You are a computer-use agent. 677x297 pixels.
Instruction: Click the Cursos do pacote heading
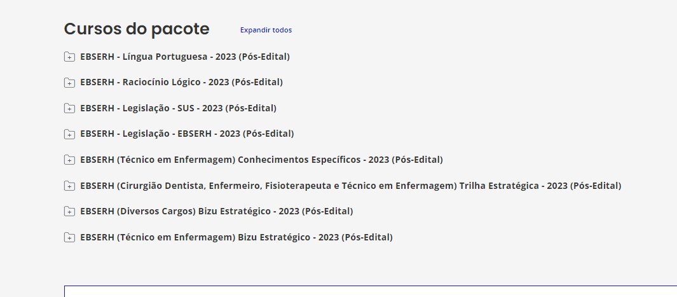[137, 29]
